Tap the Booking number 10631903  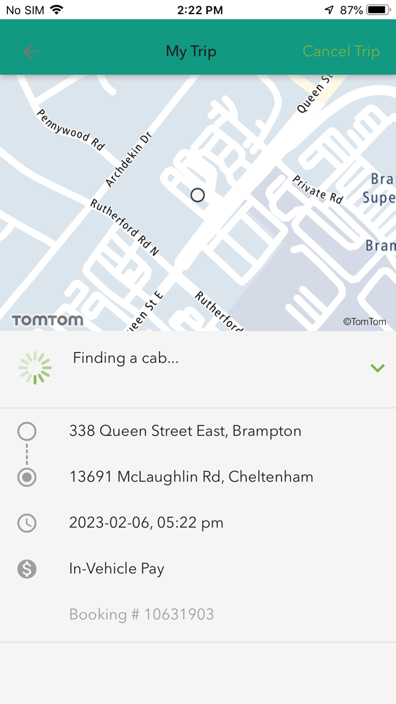pyautogui.click(x=141, y=614)
